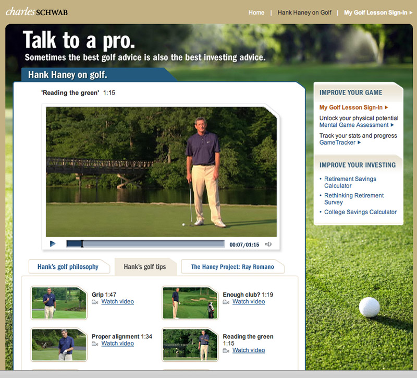Click the camera icon for Enough club?
The width and height of the screenshot is (417, 378).
(226, 302)
